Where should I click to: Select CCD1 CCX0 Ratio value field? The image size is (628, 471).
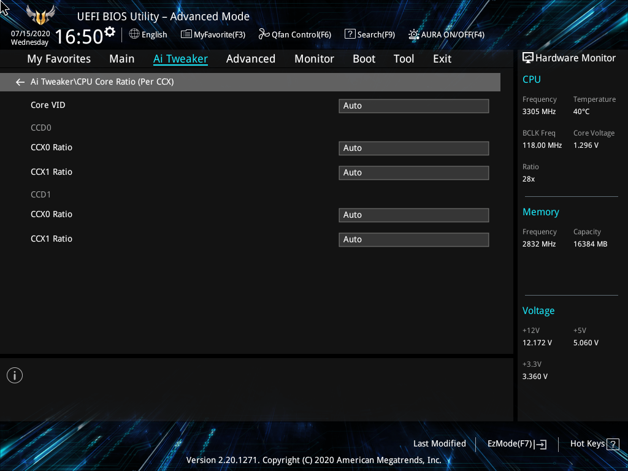pos(414,215)
